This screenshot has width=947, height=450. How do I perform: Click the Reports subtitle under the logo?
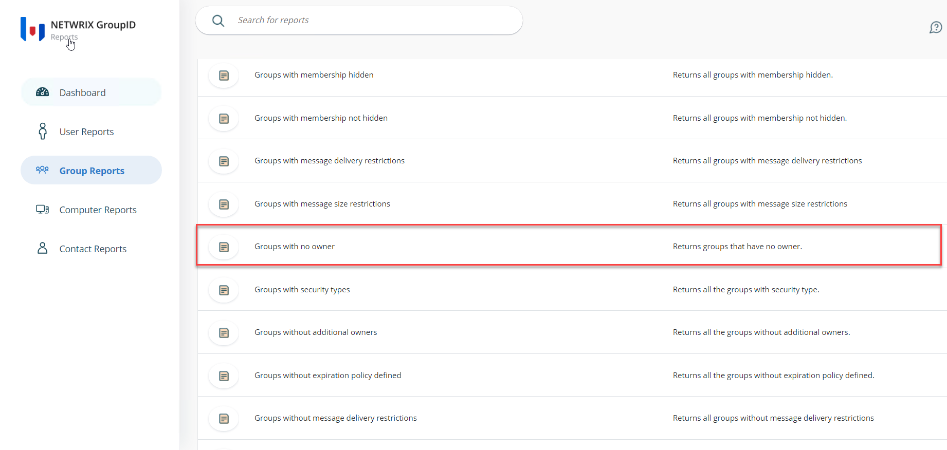tap(64, 37)
